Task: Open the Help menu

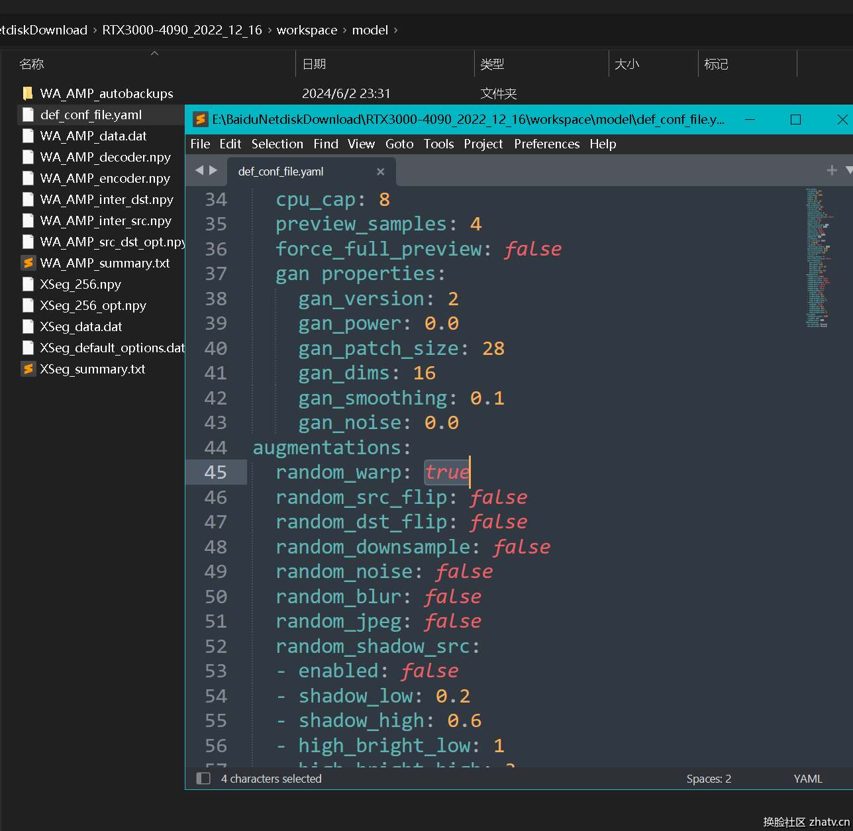Action: (x=603, y=144)
